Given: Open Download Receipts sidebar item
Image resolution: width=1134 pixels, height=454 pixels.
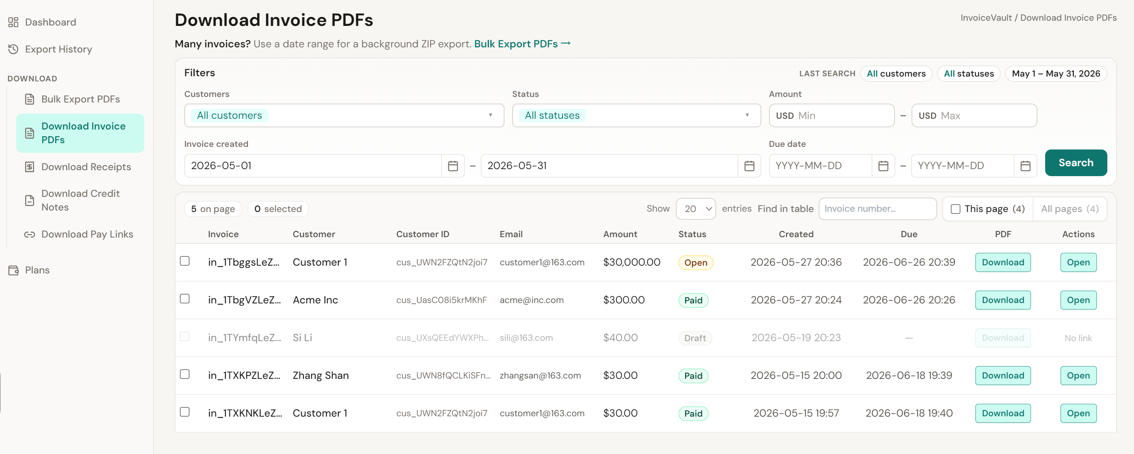Looking at the screenshot, I should (x=80, y=167).
